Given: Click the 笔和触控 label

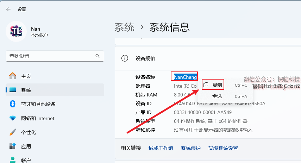Looking at the screenshot, I should (x=145, y=130).
